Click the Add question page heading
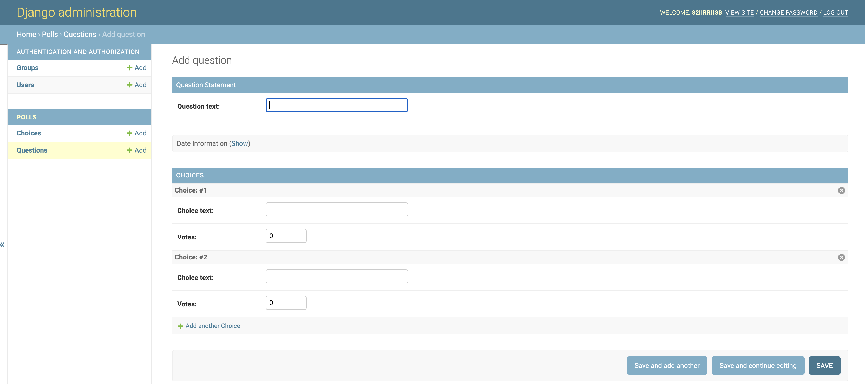The height and width of the screenshot is (384, 865). 202,60
